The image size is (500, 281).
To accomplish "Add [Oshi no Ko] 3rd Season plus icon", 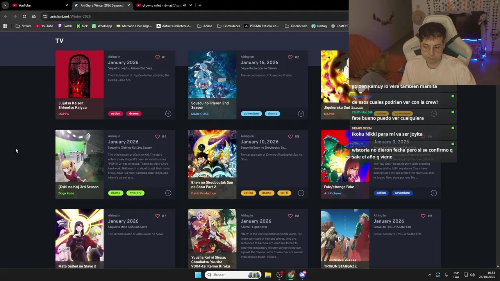I will tap(168, 193).
